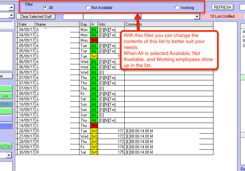Click the Clear Selected Staff button

tap(36, 16)
